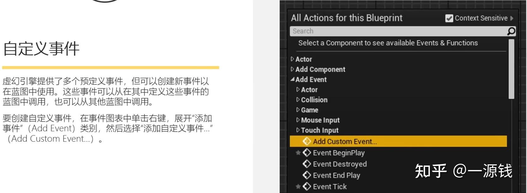Expand the Touch Input subcategory
527x193 pixels.
(298, 130)
